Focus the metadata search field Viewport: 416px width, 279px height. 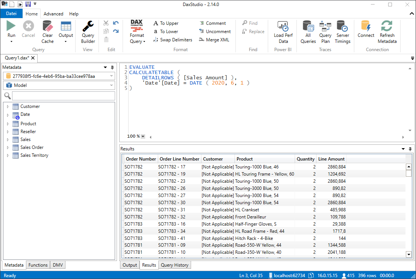[64, 96]
